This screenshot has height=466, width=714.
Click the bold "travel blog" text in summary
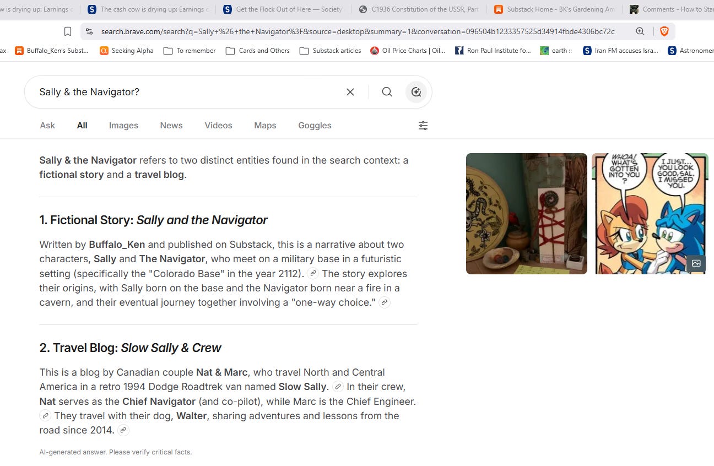(159, 175)
